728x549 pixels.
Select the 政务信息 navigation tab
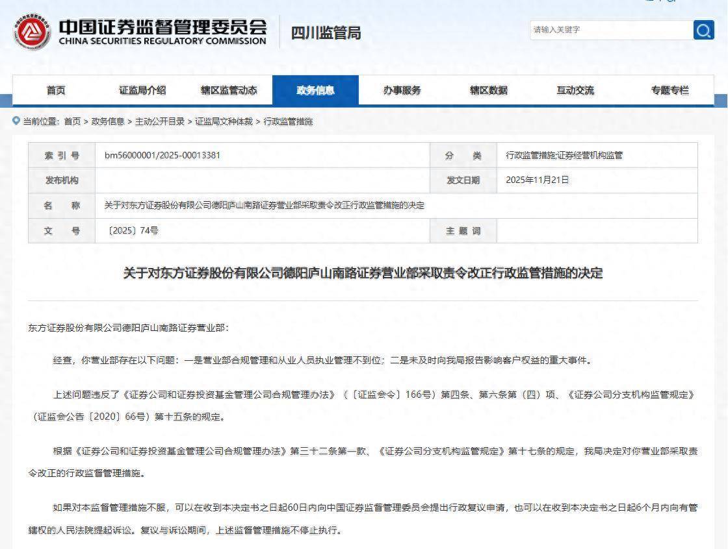click(315, 90)
